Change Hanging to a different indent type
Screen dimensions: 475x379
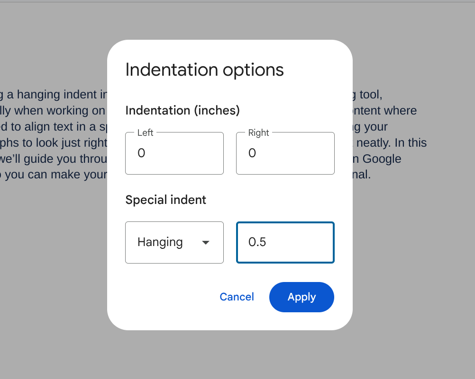pyautogui.click(x=174, y=242)
